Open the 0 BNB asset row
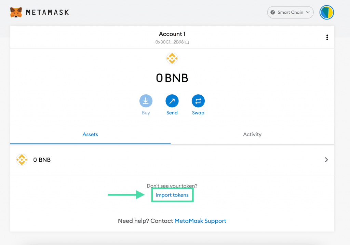The height and width of the screenshot is (245, 350). point(172,160)
